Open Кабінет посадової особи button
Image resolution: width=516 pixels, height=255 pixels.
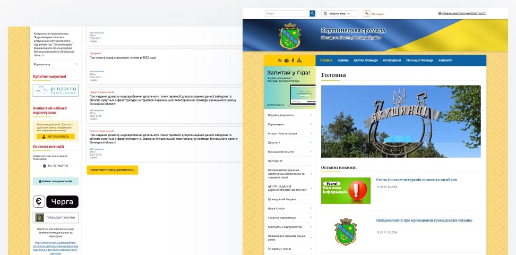tap(56, 182)
